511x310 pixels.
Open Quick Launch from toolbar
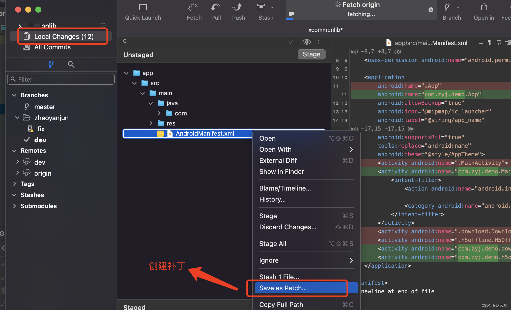pos(143,12)
